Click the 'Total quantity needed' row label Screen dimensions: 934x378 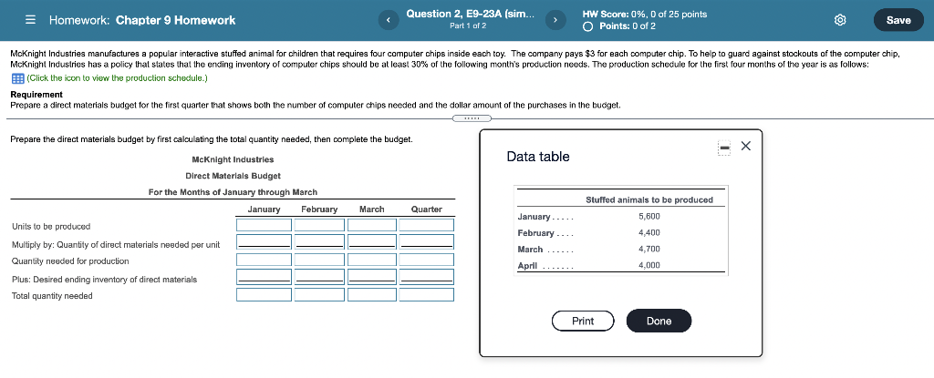[52, 296]
